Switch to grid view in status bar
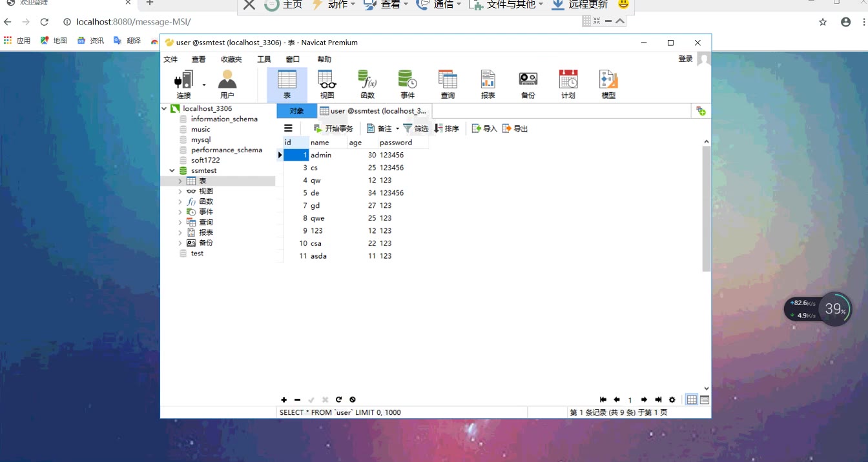 tap(692, 400)
